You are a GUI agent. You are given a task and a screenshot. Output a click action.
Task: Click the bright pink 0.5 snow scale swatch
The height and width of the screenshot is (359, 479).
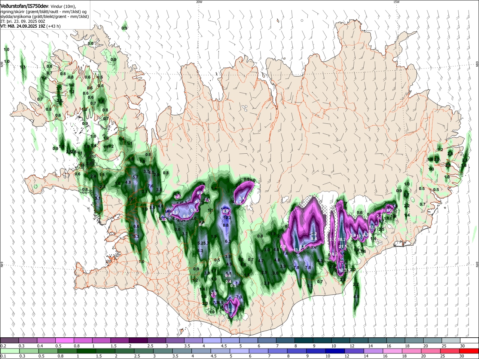(x=64, y=340)
